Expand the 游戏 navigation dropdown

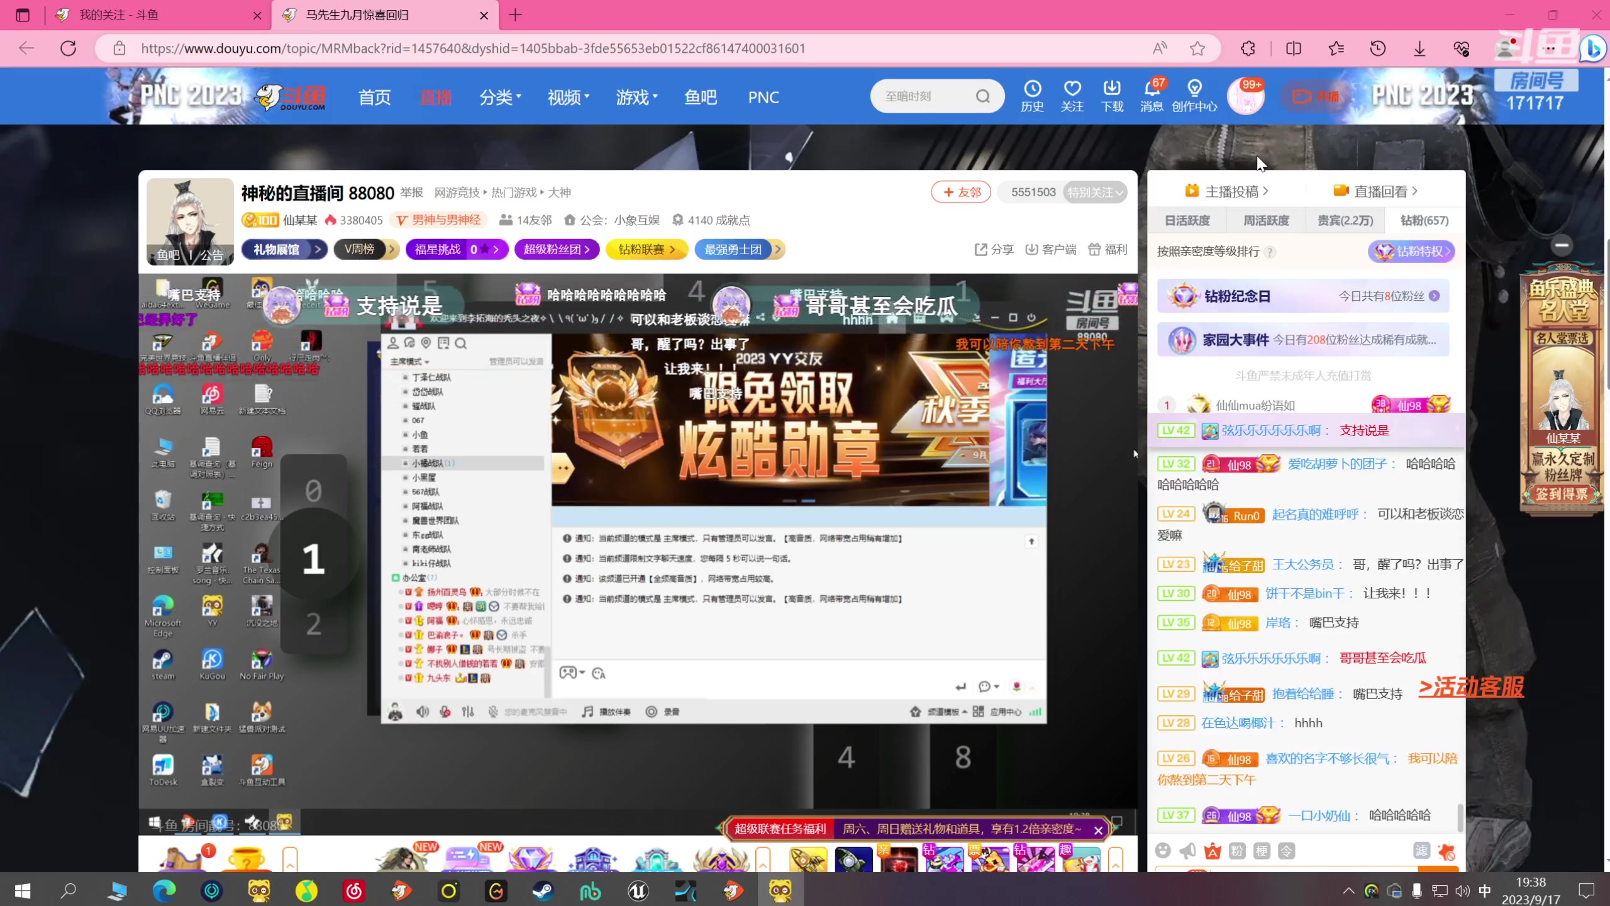636,98
